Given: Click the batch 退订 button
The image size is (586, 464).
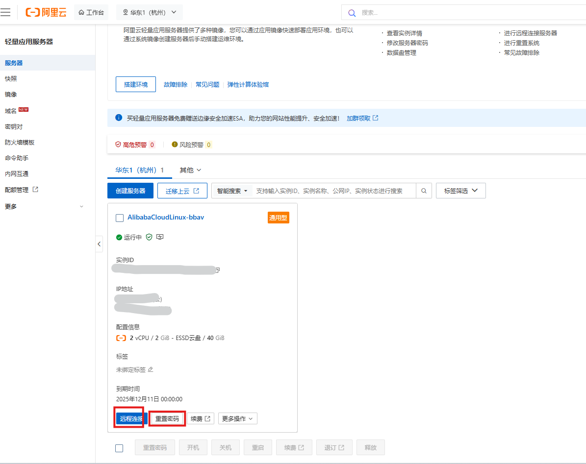Looking at the screenshot, I should (334, 447).
